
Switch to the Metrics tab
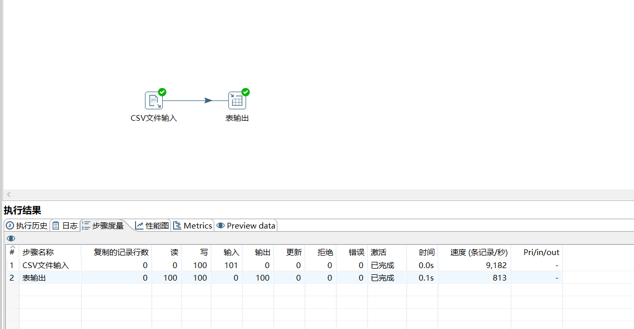click(192, 225)
